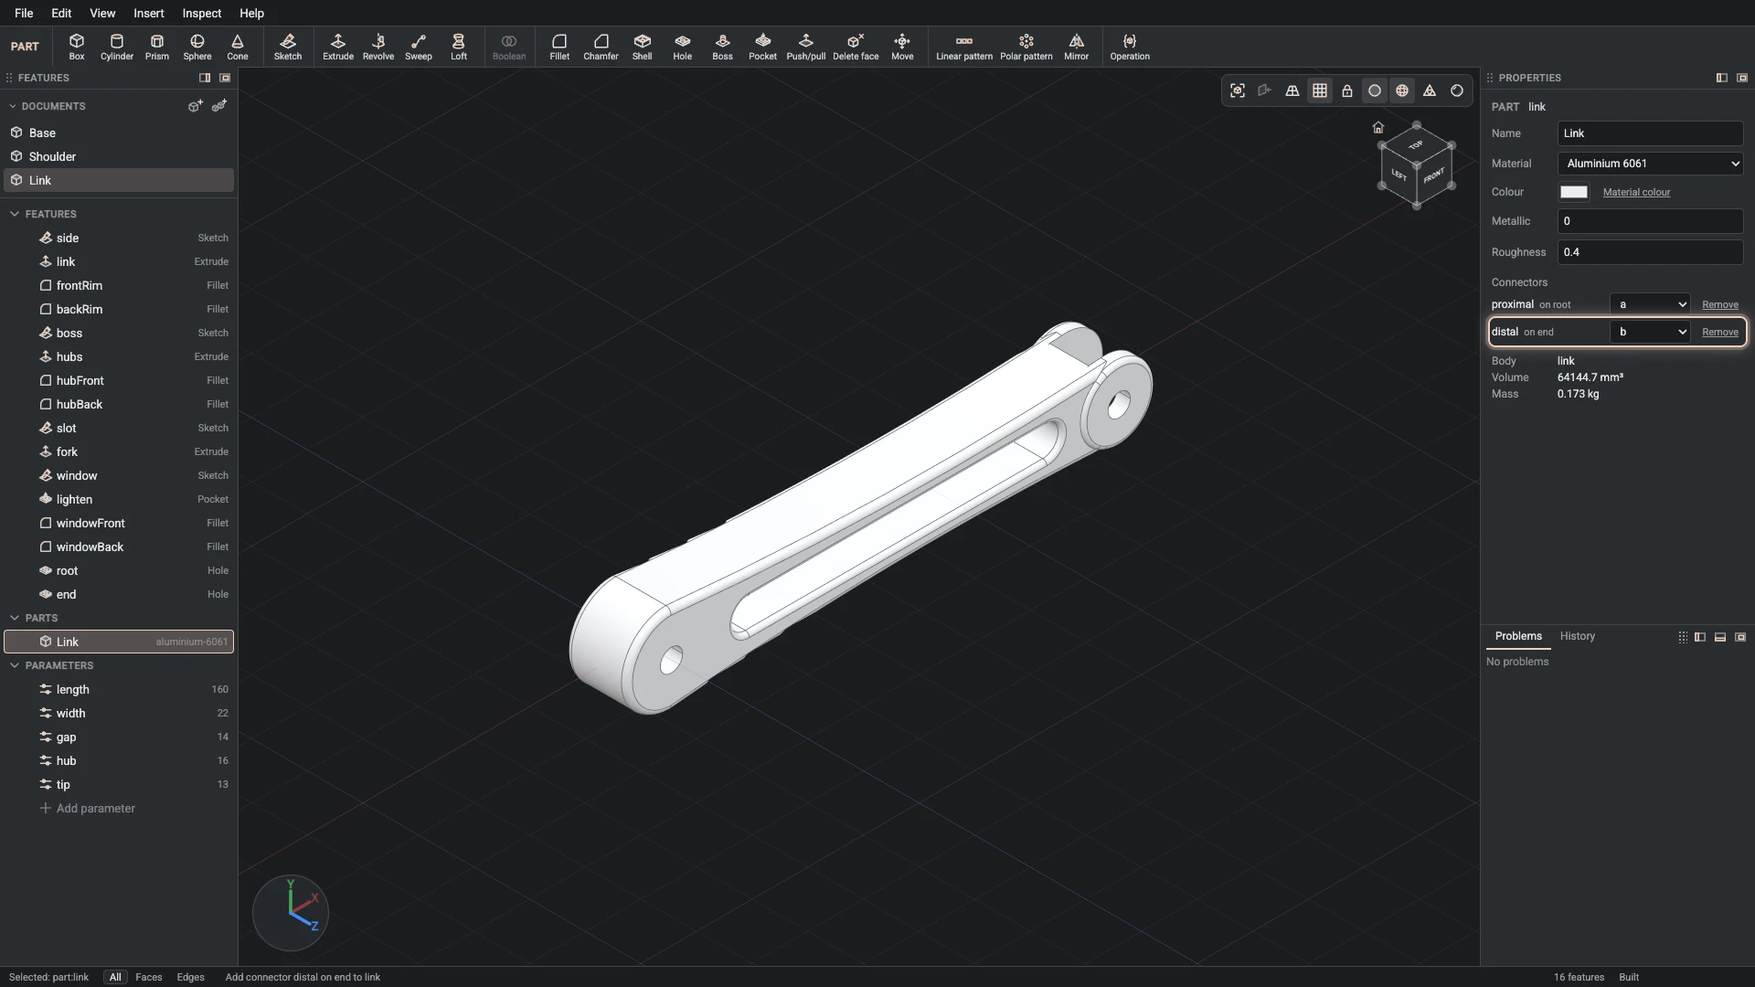
Task: Click the Sketch toolbar icon
Action: [x=287, y=47]
